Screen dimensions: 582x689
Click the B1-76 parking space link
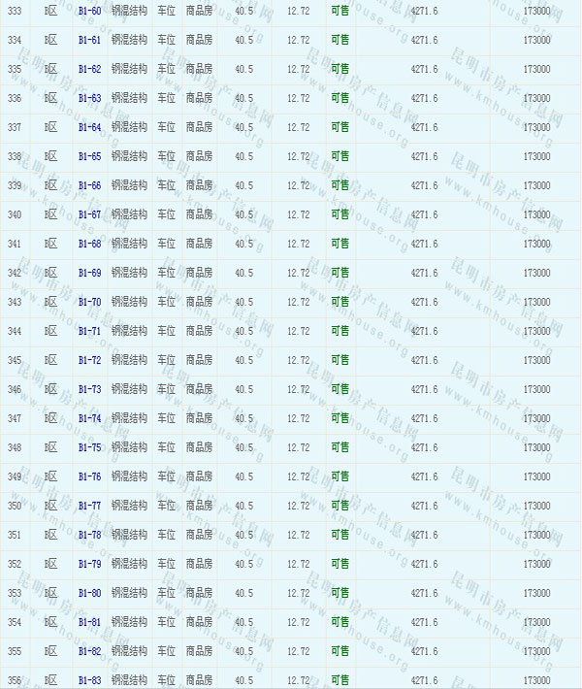point(89,477)
